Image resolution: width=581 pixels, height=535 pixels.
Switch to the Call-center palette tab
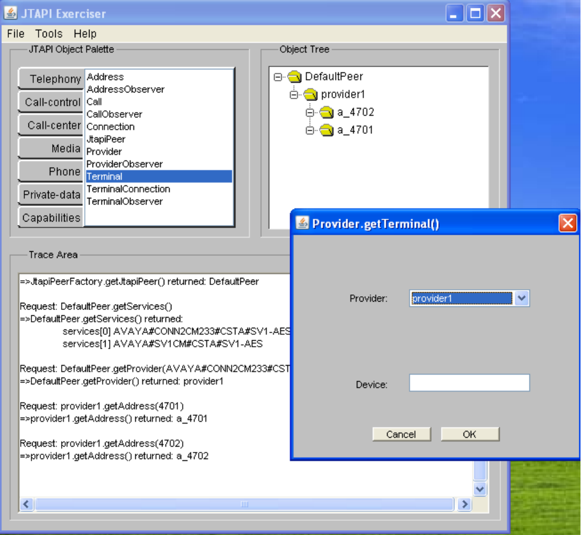(51, 125)
